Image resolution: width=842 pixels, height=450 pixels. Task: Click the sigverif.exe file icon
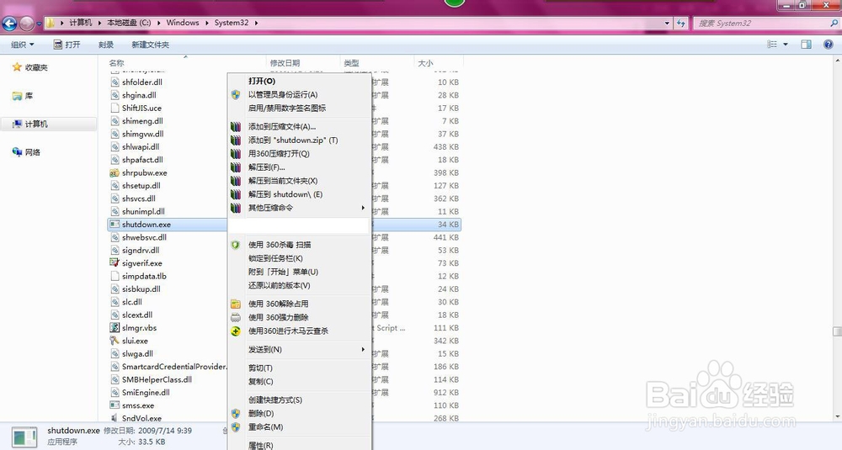pyautogui.click(x=115, y=263)
